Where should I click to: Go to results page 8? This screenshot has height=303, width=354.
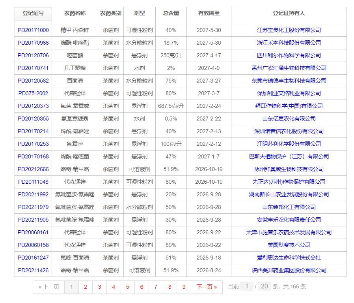click(x=170, y=287)
